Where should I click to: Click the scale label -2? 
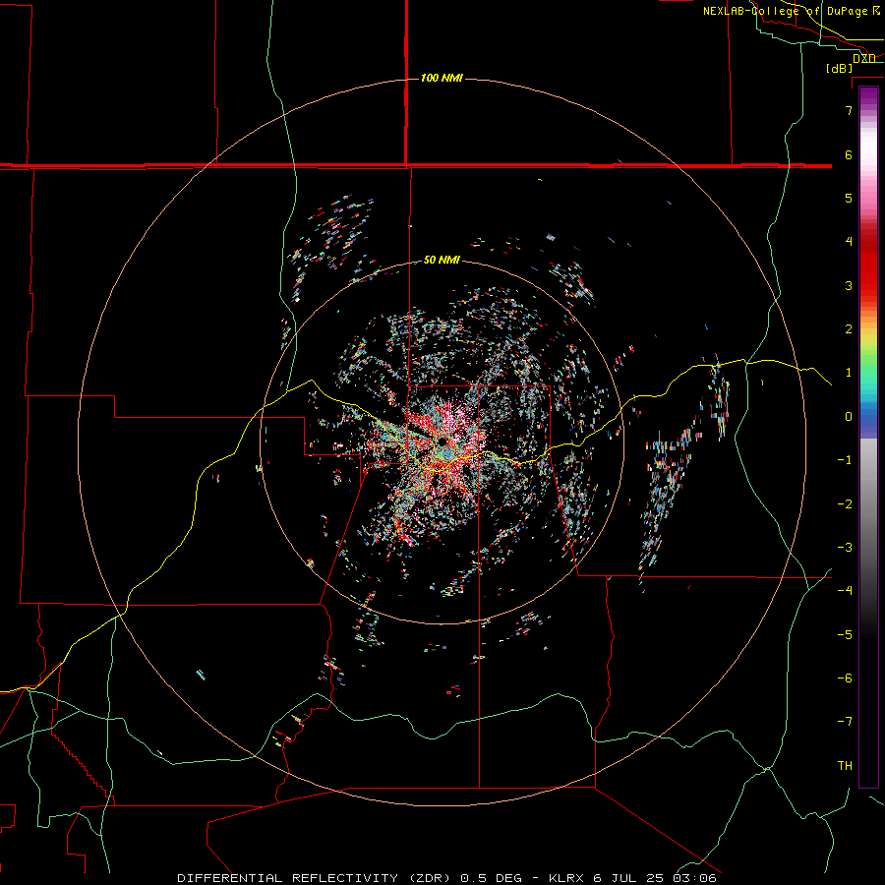[x=845, y=504]
